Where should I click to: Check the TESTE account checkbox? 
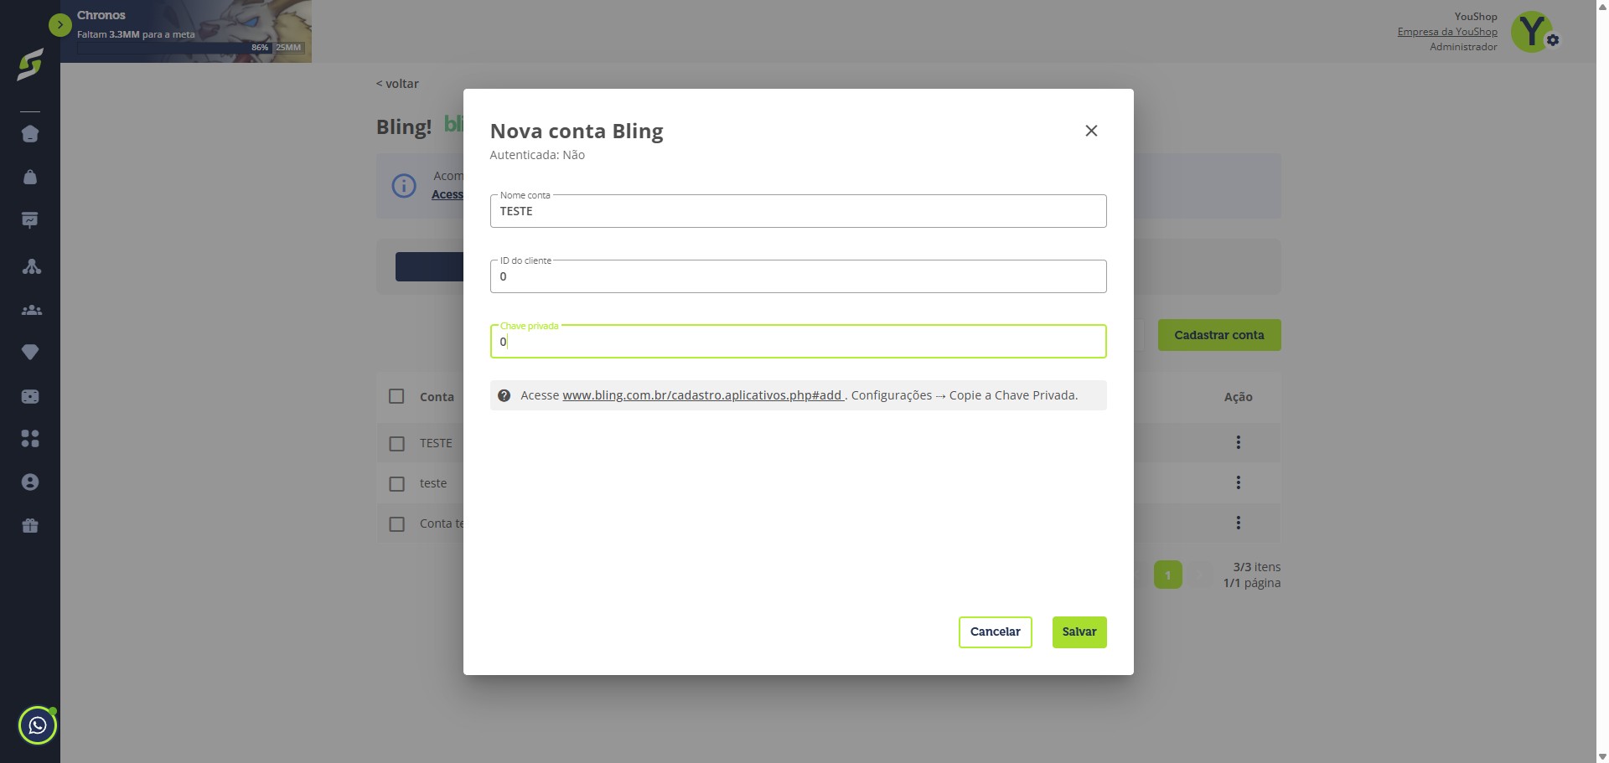pos(396,443)
